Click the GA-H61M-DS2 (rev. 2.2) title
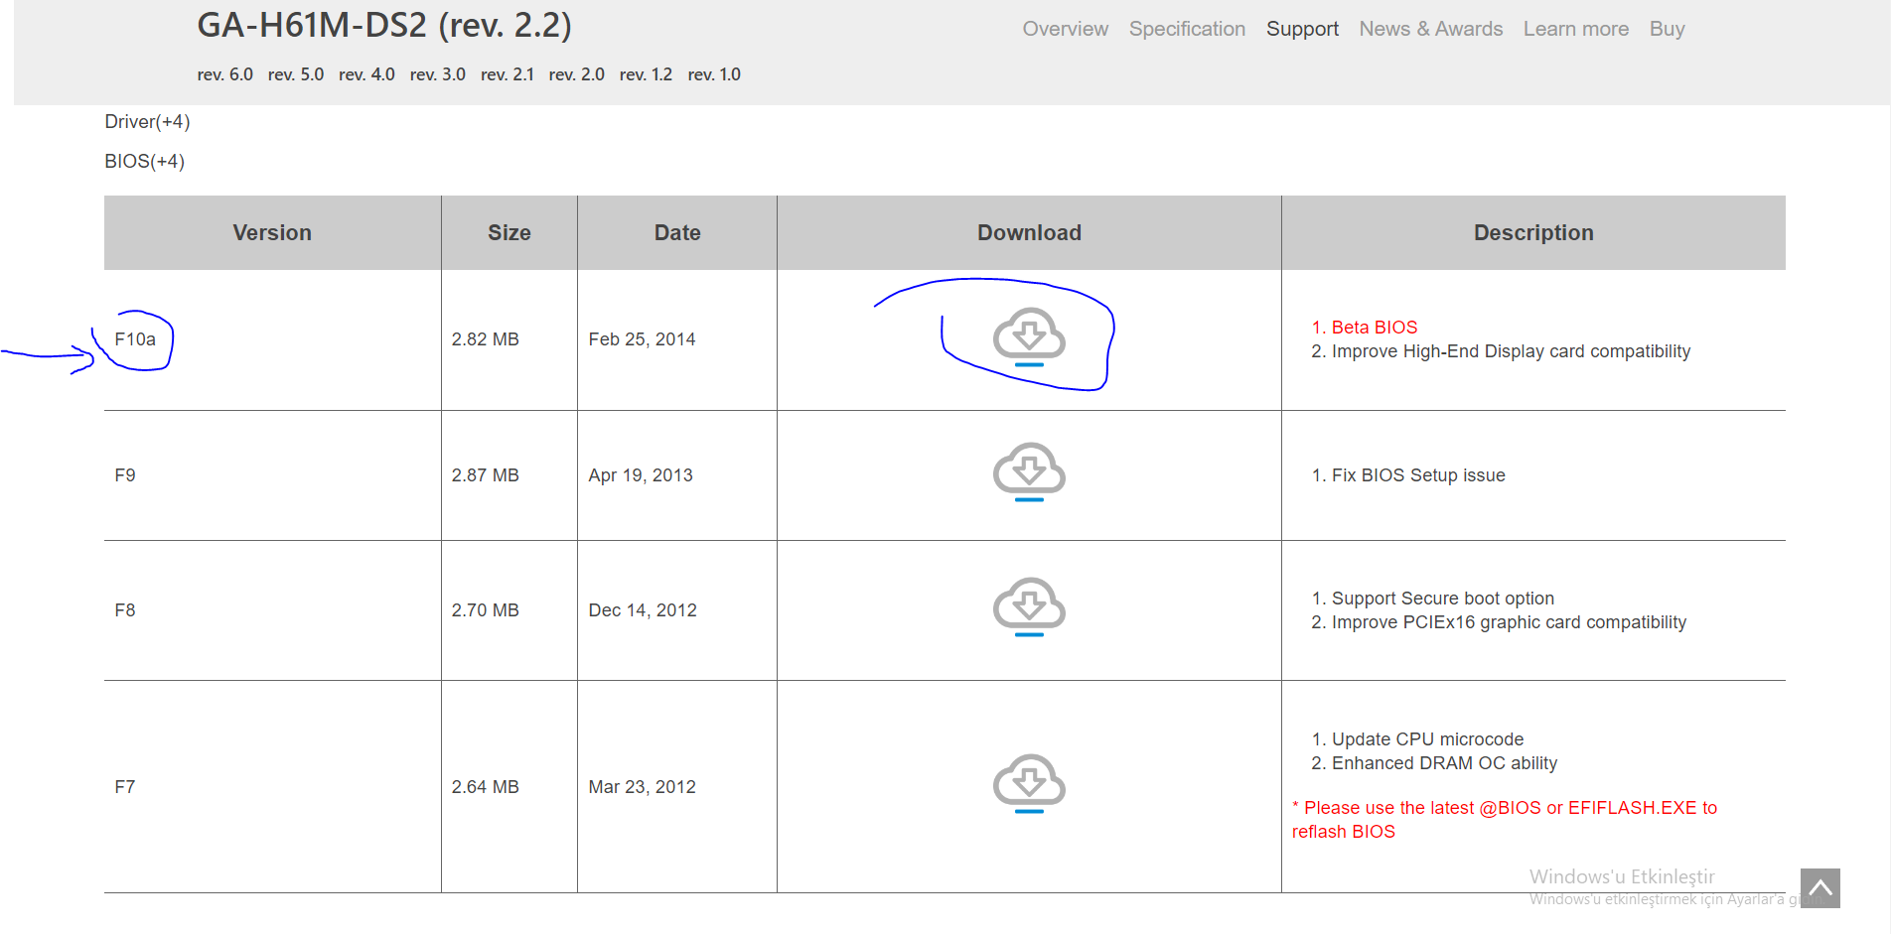1891x934 pixels. click(384, 26)
